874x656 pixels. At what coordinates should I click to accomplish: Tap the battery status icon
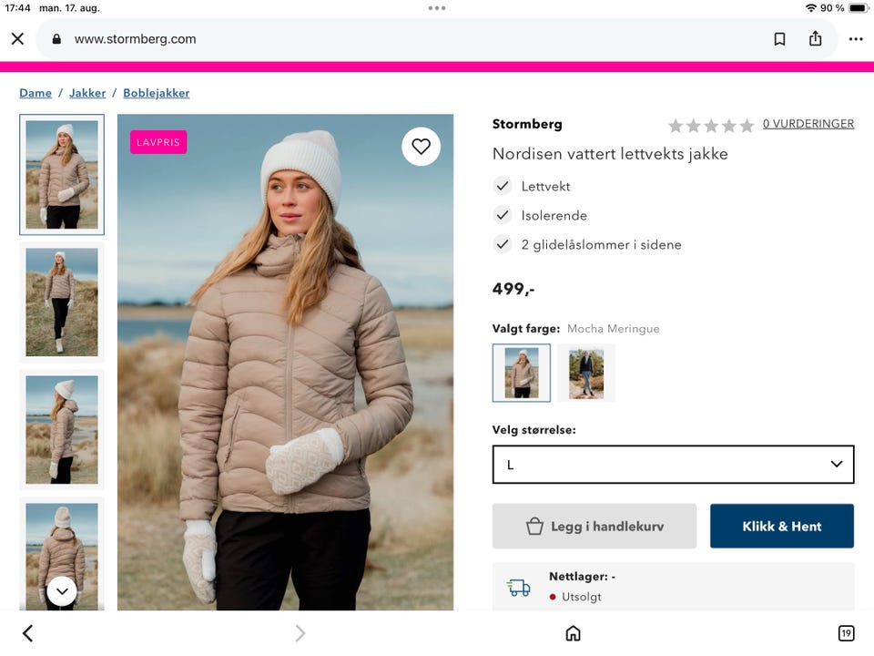pyautogui.click(x=859, y=8)
